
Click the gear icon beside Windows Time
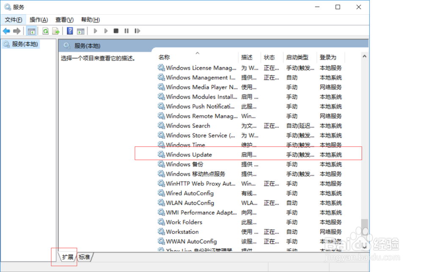161,145
